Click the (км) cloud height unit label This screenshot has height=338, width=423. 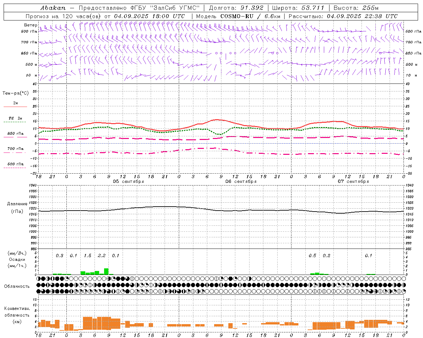pyautogui.click(x=17, y=321)
